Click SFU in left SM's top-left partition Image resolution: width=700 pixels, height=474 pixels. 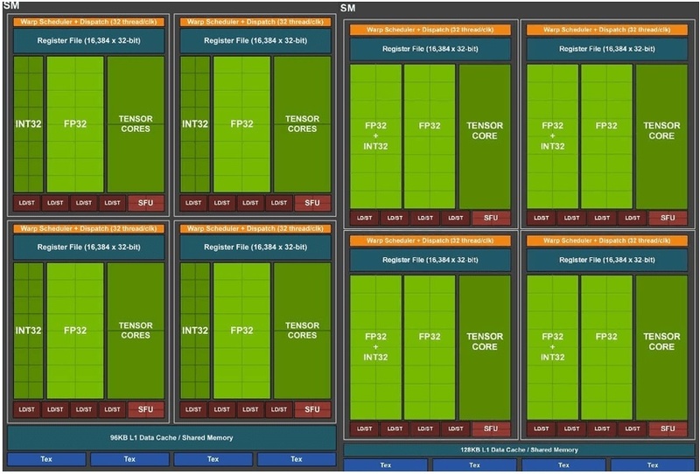click(x=146, y=203)
